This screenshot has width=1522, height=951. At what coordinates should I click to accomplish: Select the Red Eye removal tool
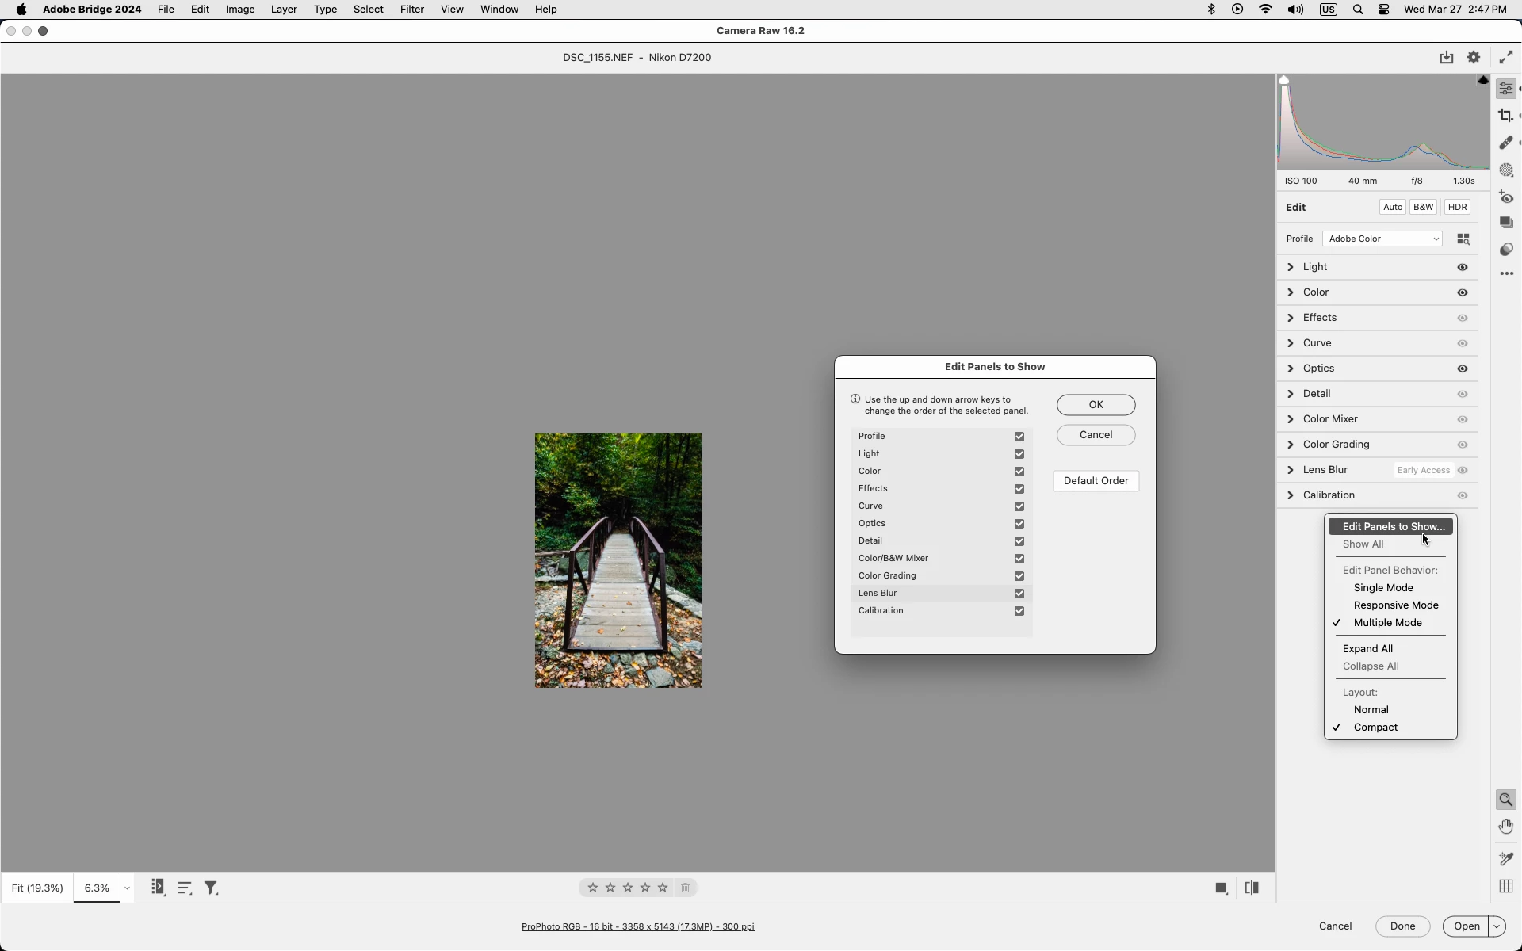1505,197
